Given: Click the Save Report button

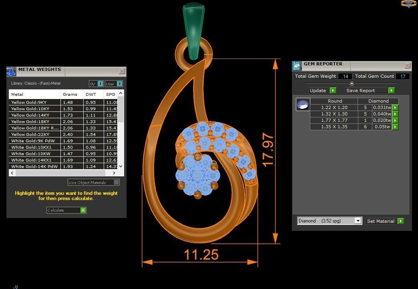Looking at the screenshot, I should coord(370,91).
